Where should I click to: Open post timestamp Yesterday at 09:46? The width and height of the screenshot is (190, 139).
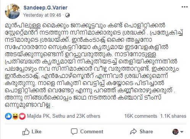coord(42,15)
